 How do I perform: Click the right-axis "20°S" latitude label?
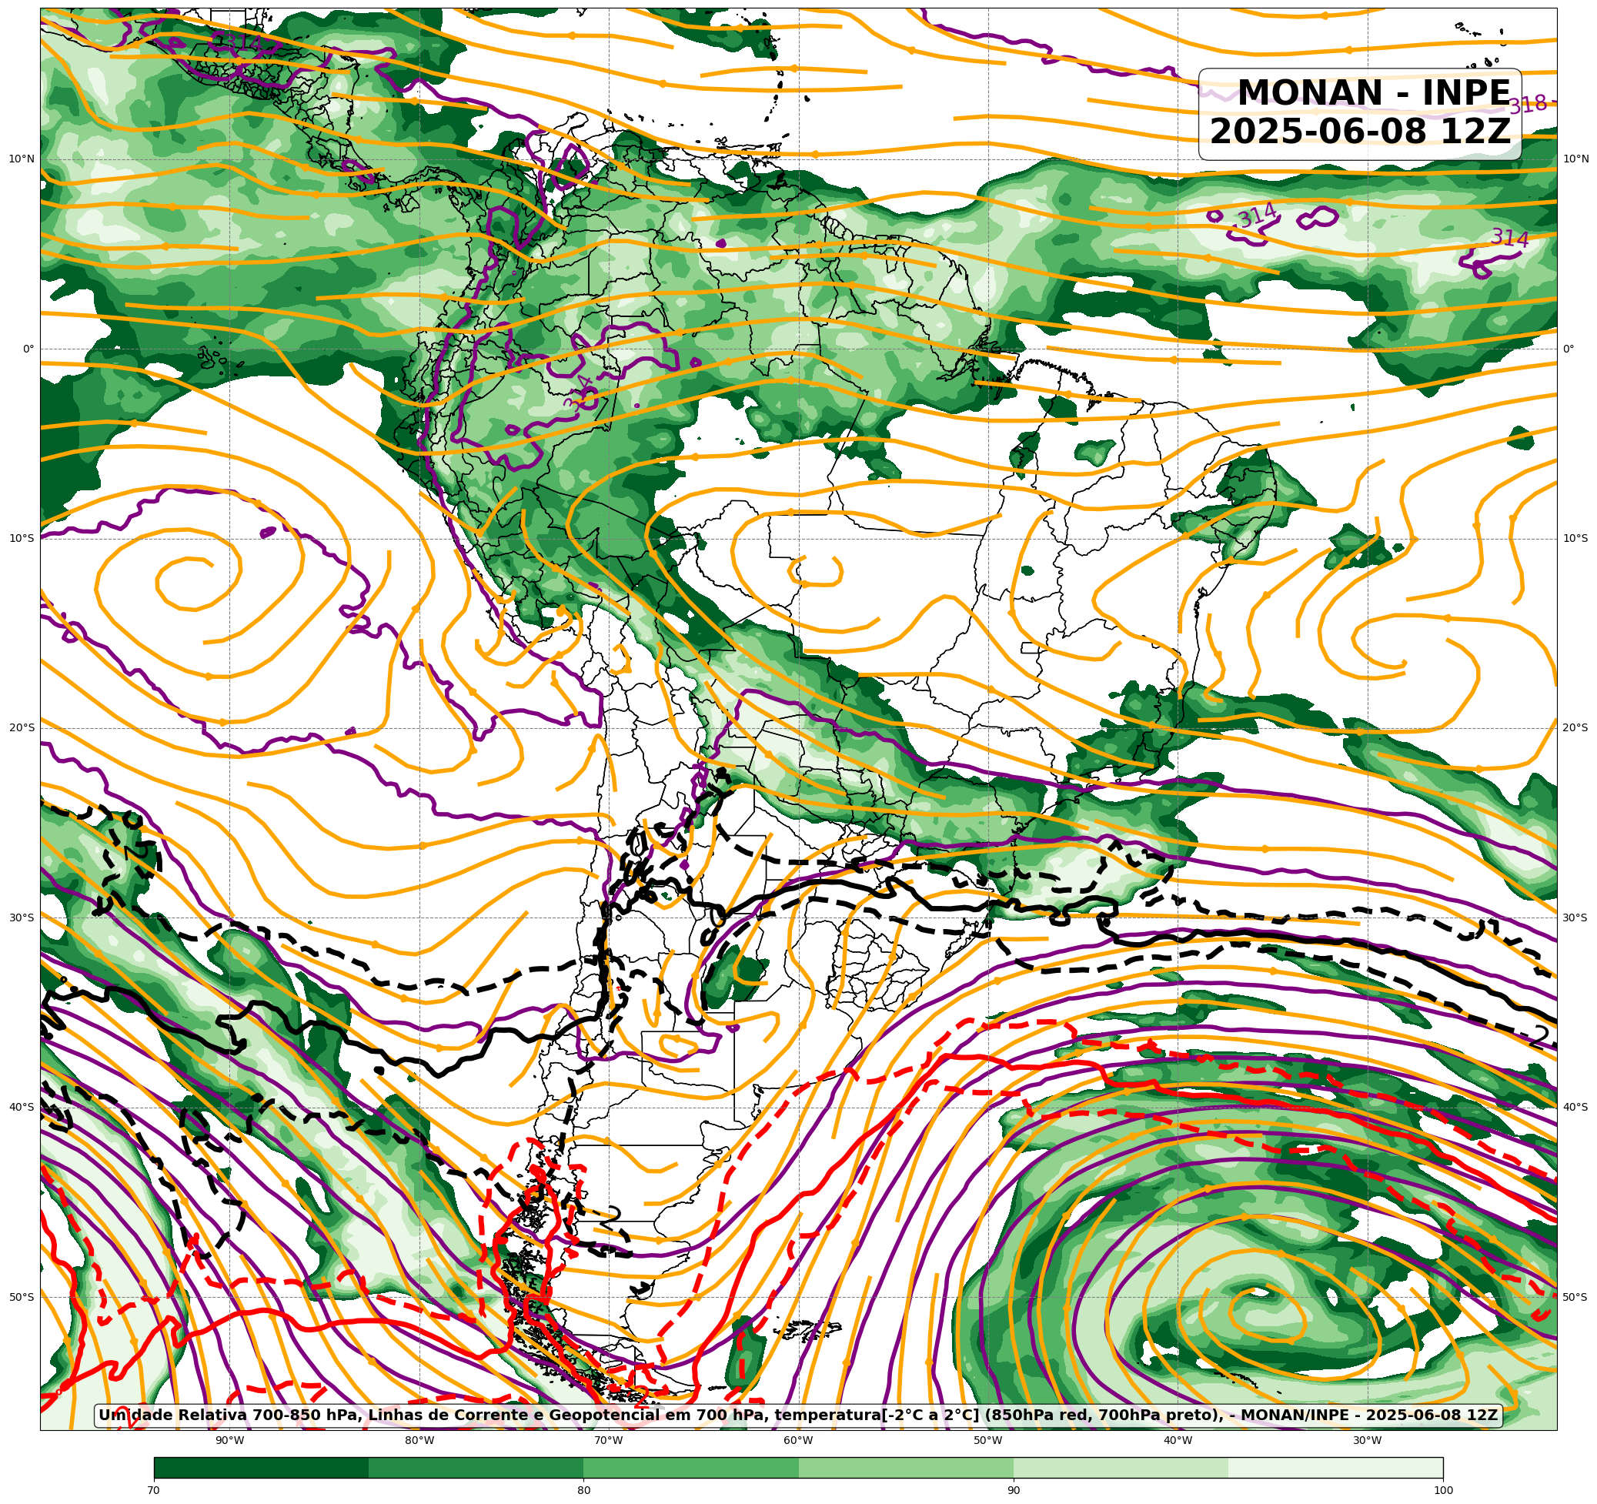pos(1575,728)
